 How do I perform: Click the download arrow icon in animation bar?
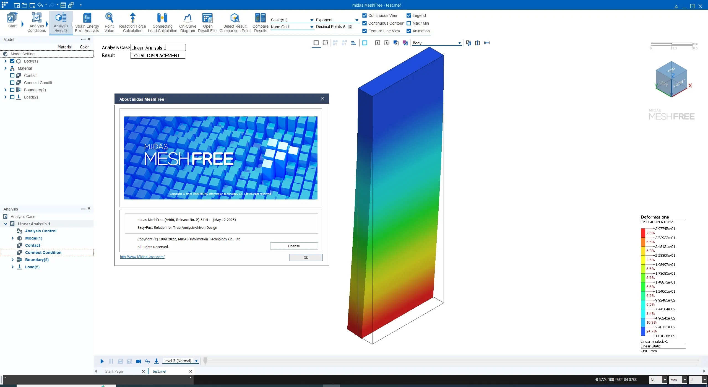point(157,361)
